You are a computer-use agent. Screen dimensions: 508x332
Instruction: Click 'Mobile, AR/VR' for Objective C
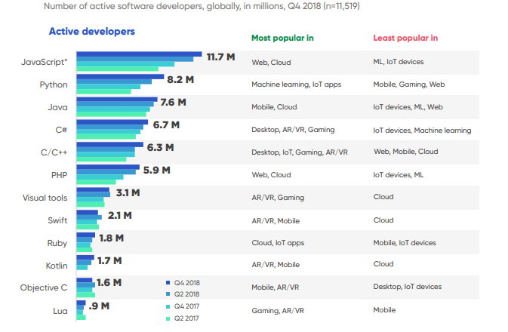click(276, 287)
